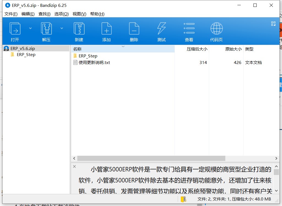The image size is (282, 206).
Task: Toggle the grid layout icon in toolbar corner
Action: click(273, 24)
